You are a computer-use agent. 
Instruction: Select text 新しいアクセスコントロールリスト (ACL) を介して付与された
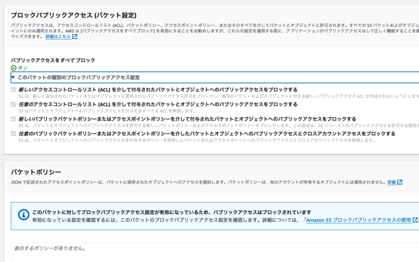point(87,89)
